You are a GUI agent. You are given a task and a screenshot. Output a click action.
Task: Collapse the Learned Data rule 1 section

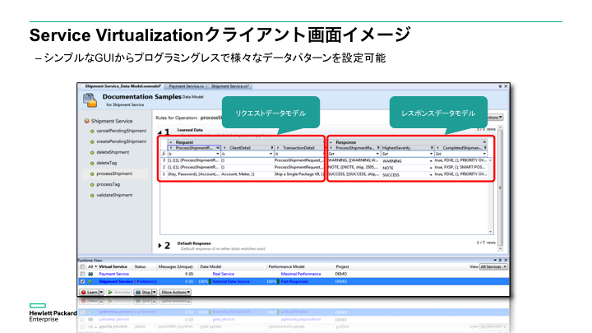(x=160, y=132)
